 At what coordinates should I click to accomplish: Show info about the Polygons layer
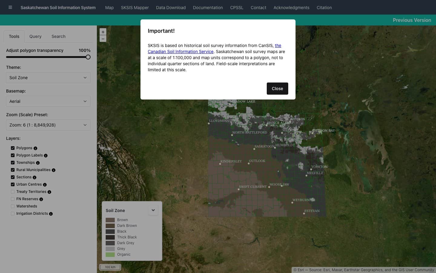35,148
